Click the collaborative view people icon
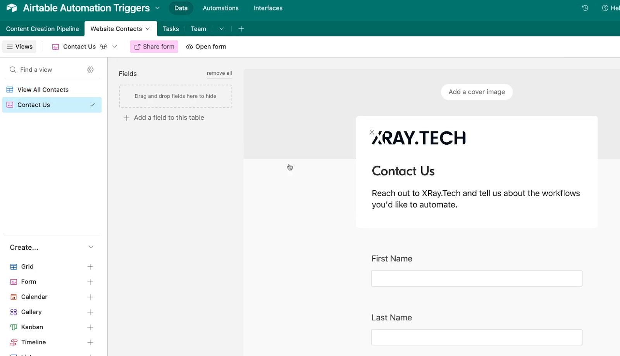 [x=103, y=47]
